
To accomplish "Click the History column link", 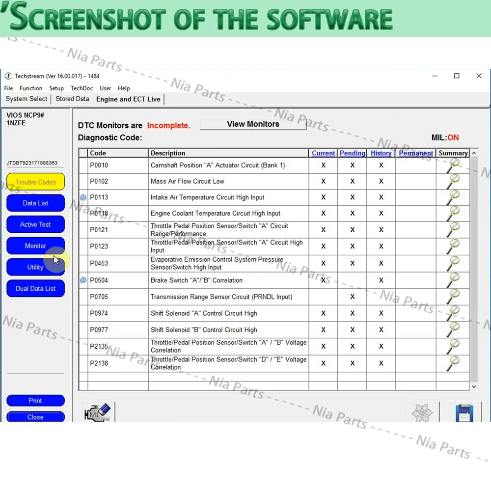I will 381,153.
